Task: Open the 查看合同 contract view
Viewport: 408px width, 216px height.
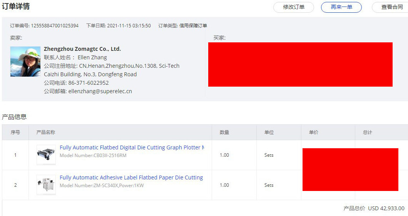Action: pyautogui.click(x=391, y=7)
